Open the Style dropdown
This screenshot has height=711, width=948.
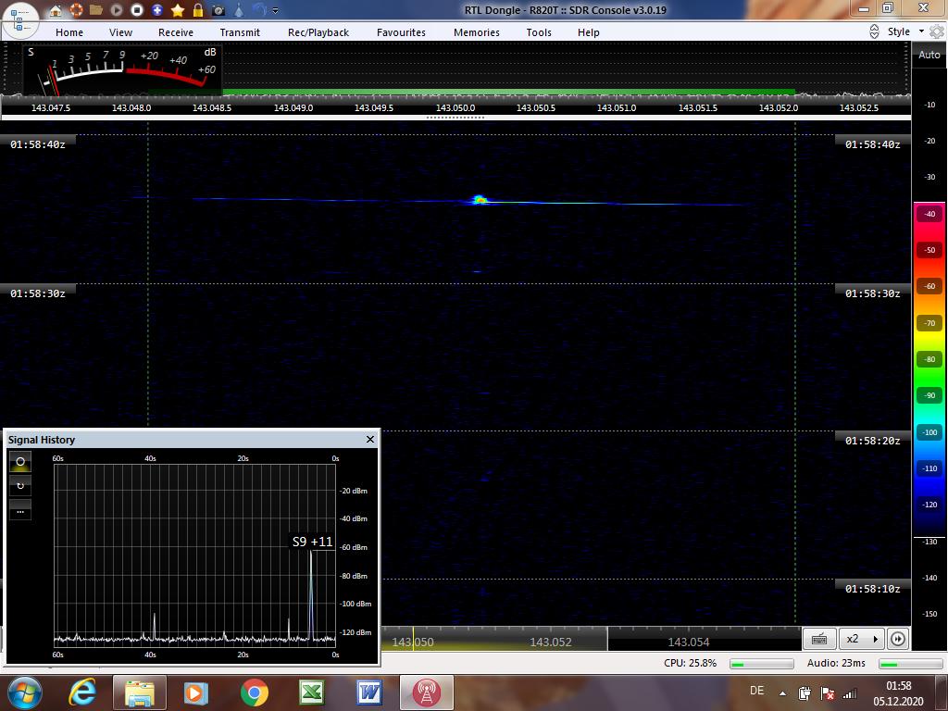(x=905, y=31)
